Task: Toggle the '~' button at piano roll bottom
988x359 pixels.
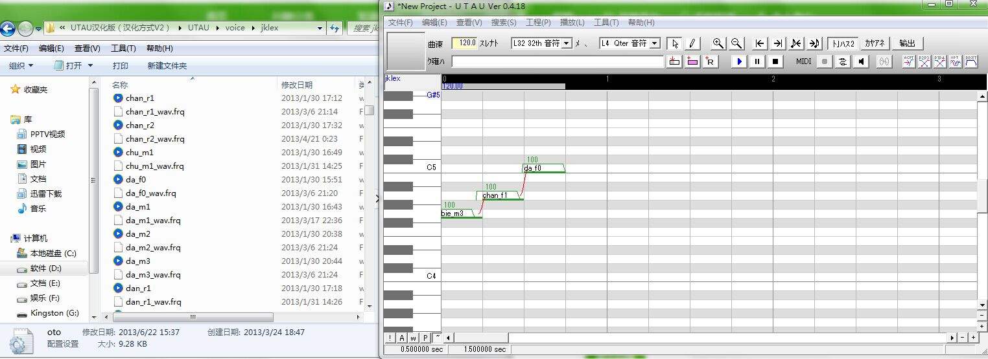Action: pos(438,338)
